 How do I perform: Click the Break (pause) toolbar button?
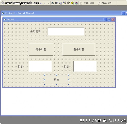click(x=45, y=4)
